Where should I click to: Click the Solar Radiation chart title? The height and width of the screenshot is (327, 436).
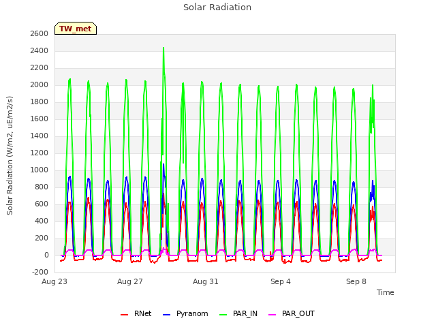click(x=217, y=7)
